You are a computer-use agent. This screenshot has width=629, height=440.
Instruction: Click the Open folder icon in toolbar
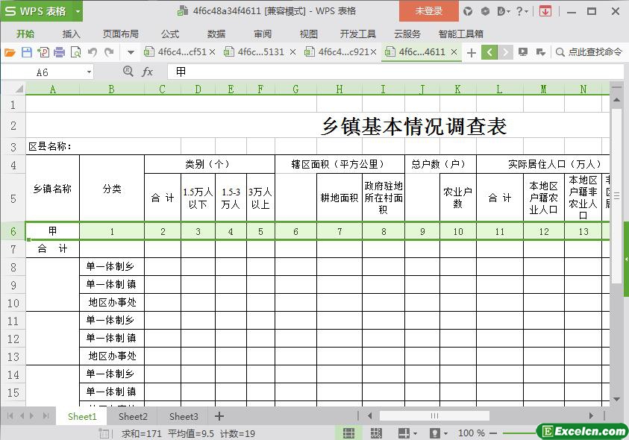click(x=10, y=52)
